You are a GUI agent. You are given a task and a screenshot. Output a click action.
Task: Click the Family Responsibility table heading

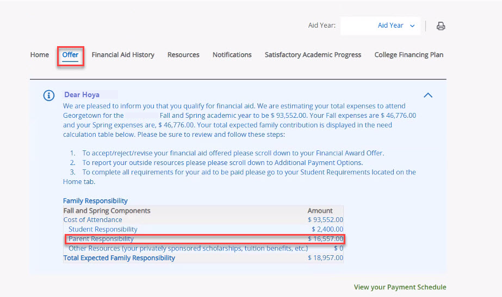95,201
